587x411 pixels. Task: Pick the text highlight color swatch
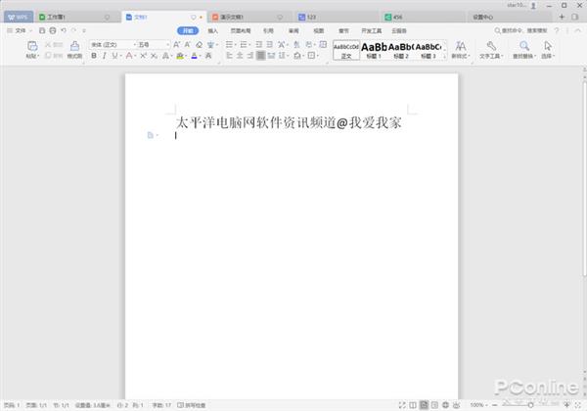(x=180, y=56)
